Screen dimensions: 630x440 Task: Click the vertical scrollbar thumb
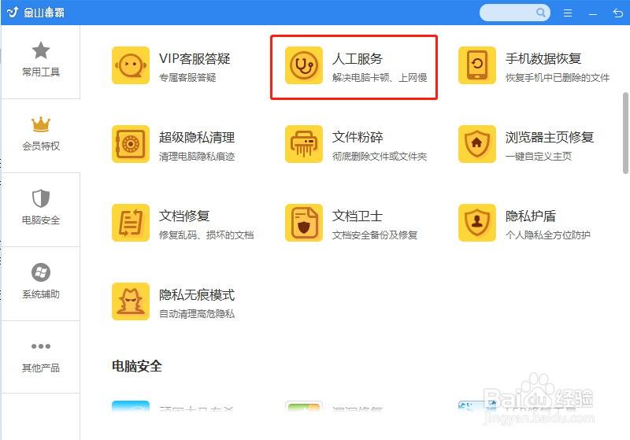pyautogui.click(x=625, y=133)
